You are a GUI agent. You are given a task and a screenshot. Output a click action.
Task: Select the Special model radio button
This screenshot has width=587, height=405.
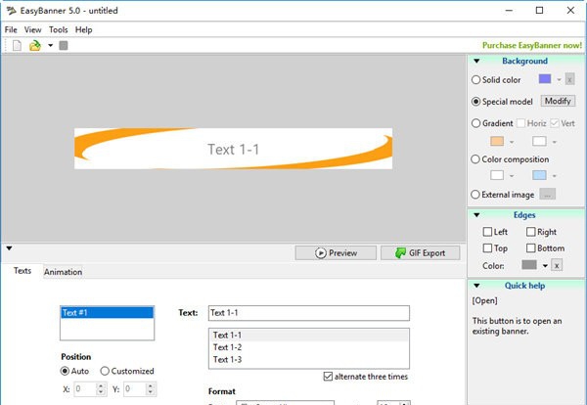[475, 102]
